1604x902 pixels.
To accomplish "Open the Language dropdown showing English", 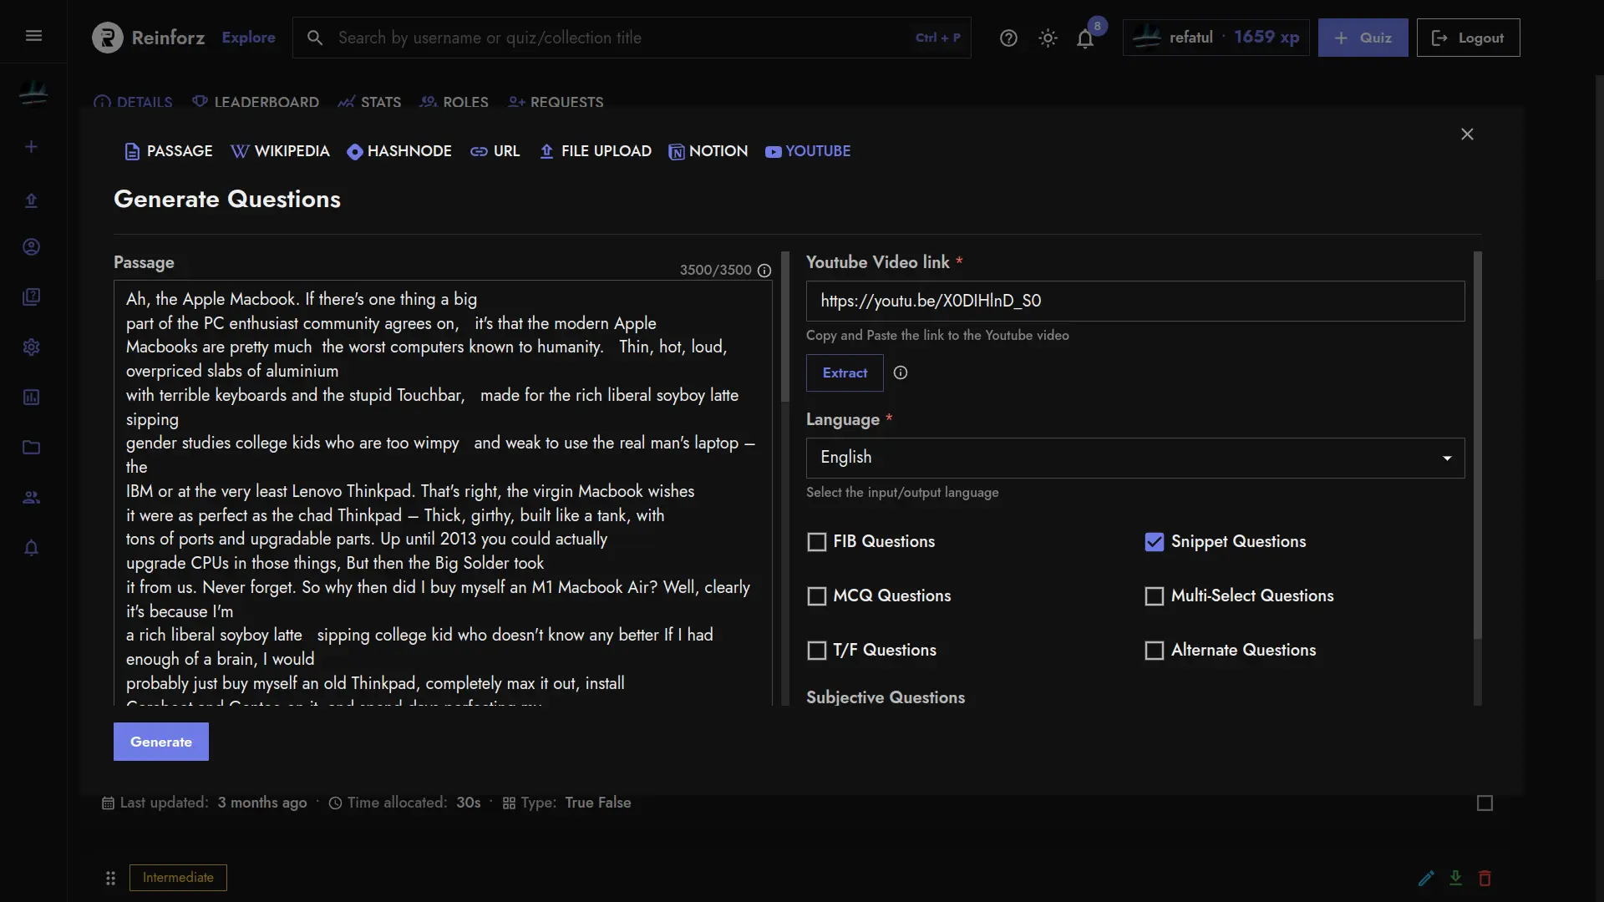I will coord(1135,458).
